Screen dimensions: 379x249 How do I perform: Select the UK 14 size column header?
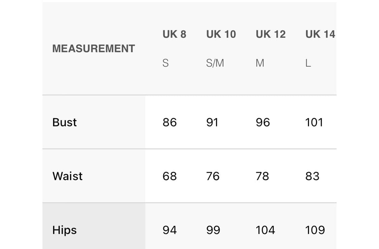click(x=320, y=34)
